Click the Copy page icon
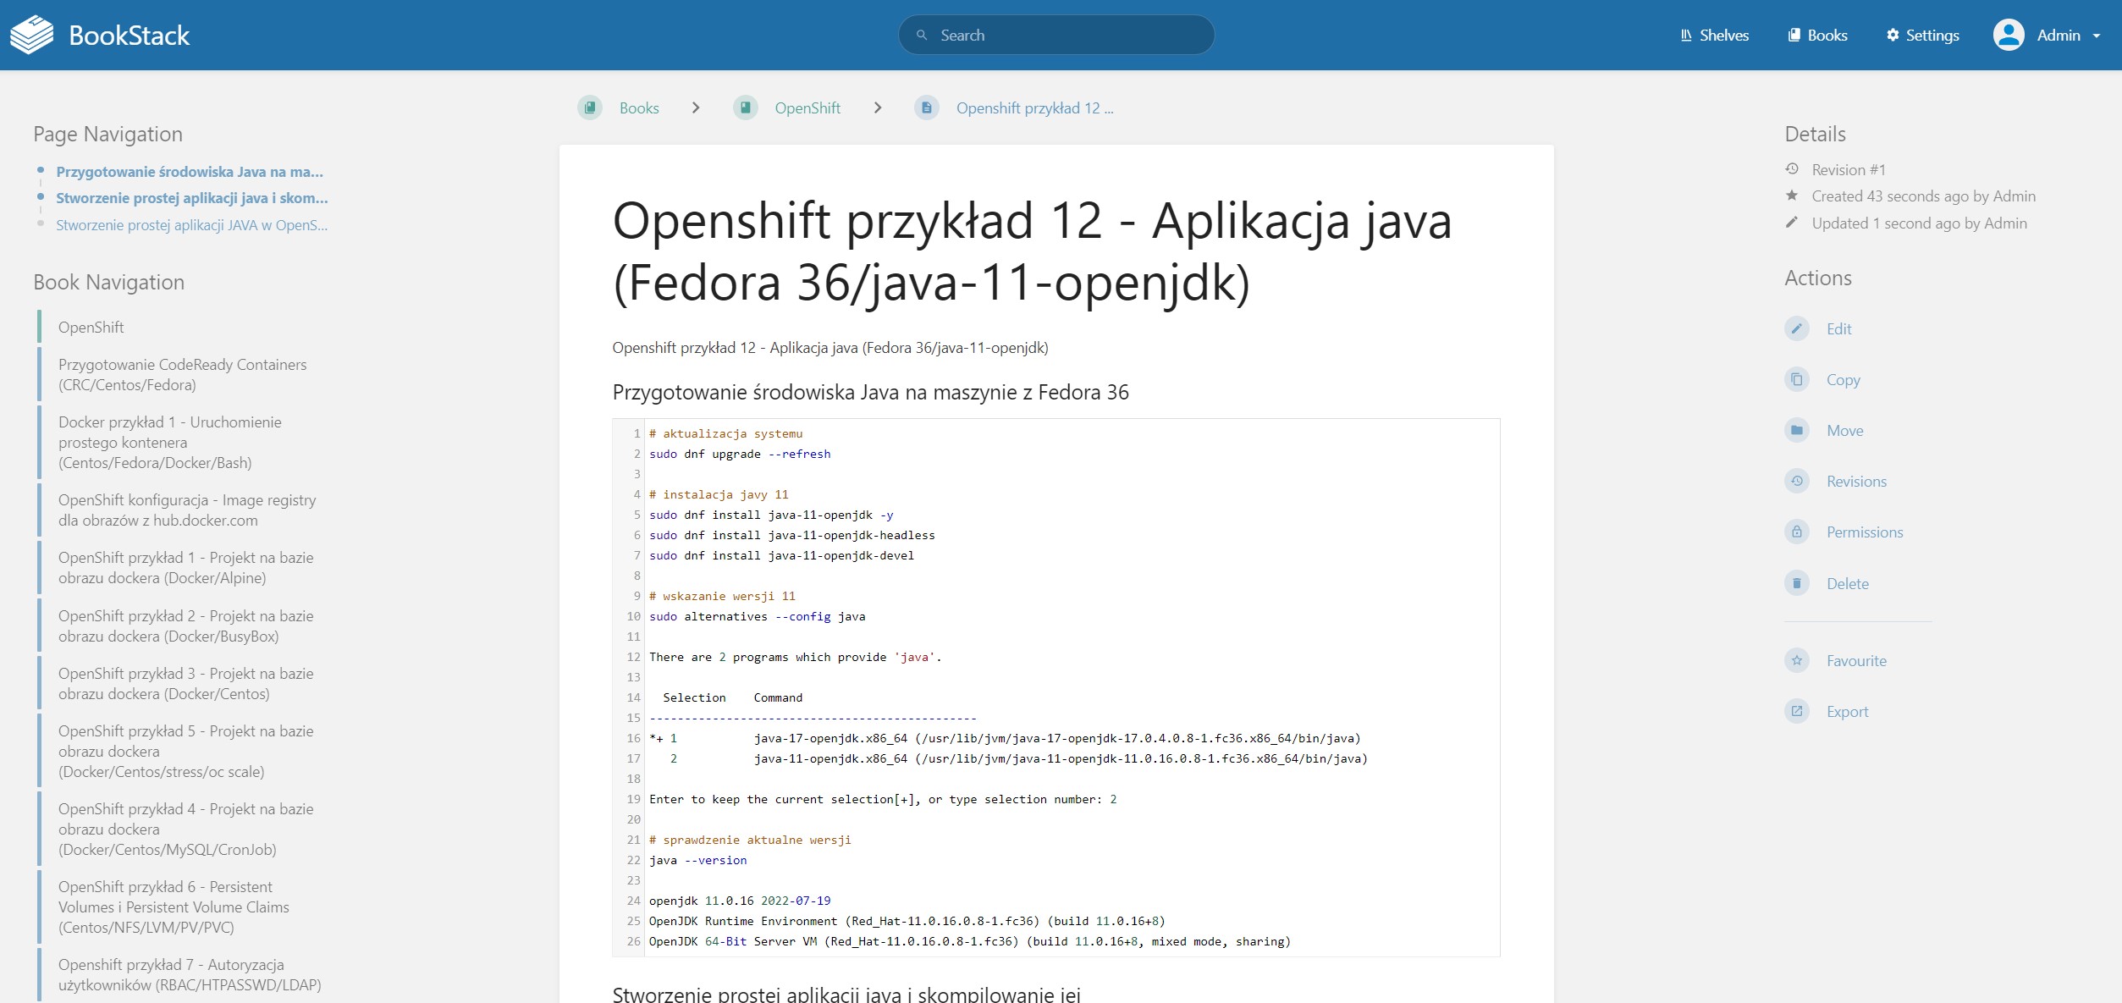The image size is (2122, 1003). tap(1796, 379)
